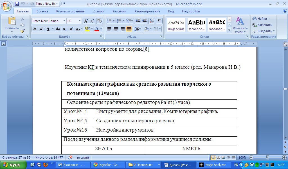288x169 pixels.
Task: Show paragraph marks with the pilcrow icon
Action: (159, 21)
